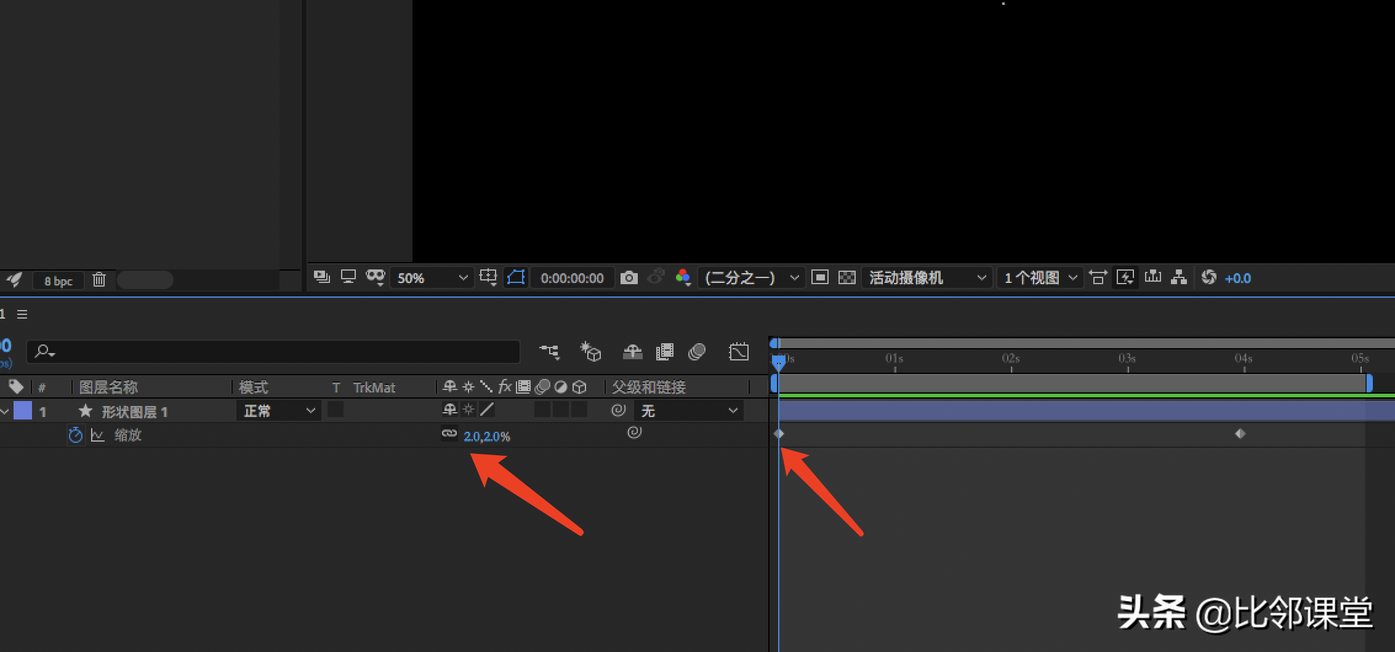Click the trash delete icon in project panel
Viewport: 1395px width, 652px height.
(99, 280)
